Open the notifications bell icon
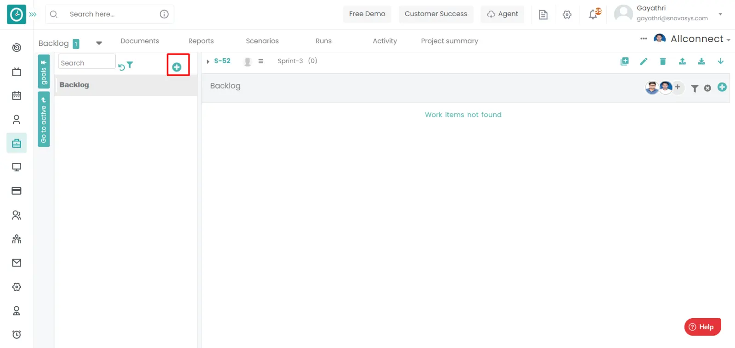This screenshot has height=348, width=735. pyautogui.click(x=594, y=14)
